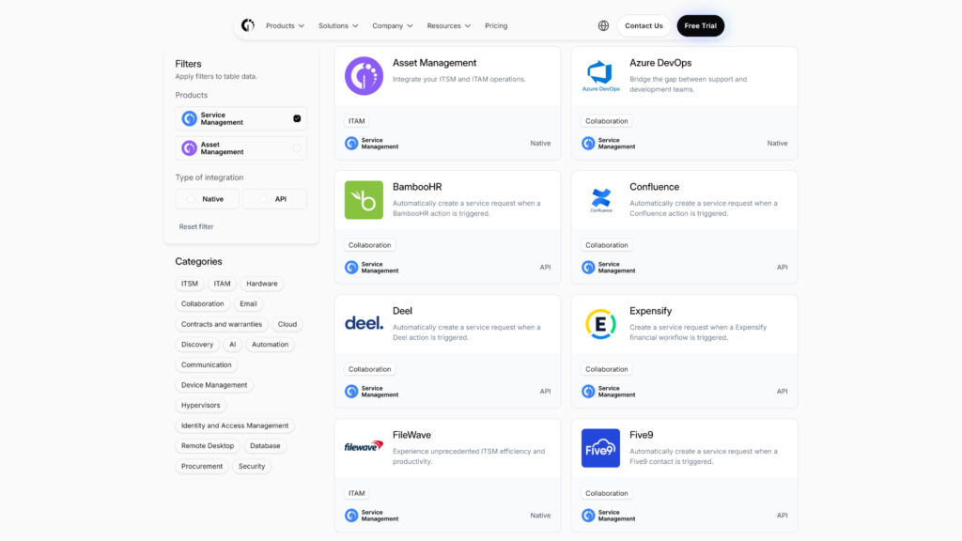Click the Contact Us button
Image resolution: width=962 pixels, height=541 pixels.
tap(644, 25)
